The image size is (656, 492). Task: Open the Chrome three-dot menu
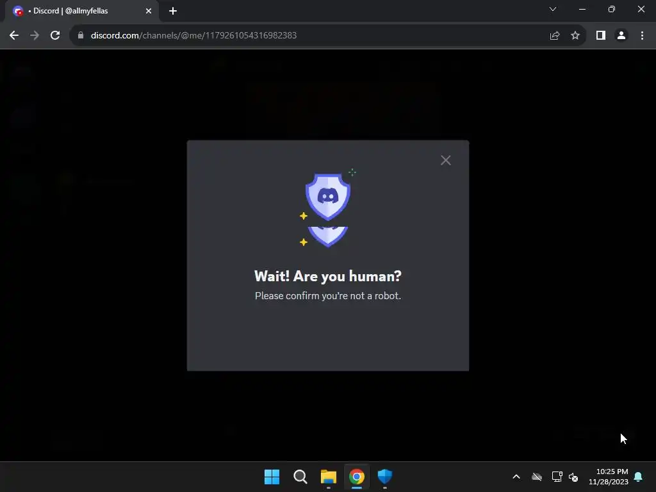642,36
